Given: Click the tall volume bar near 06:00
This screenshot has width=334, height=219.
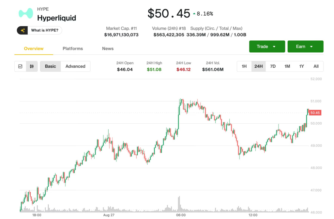Looking at the screenshot, I should pos(179,204).
